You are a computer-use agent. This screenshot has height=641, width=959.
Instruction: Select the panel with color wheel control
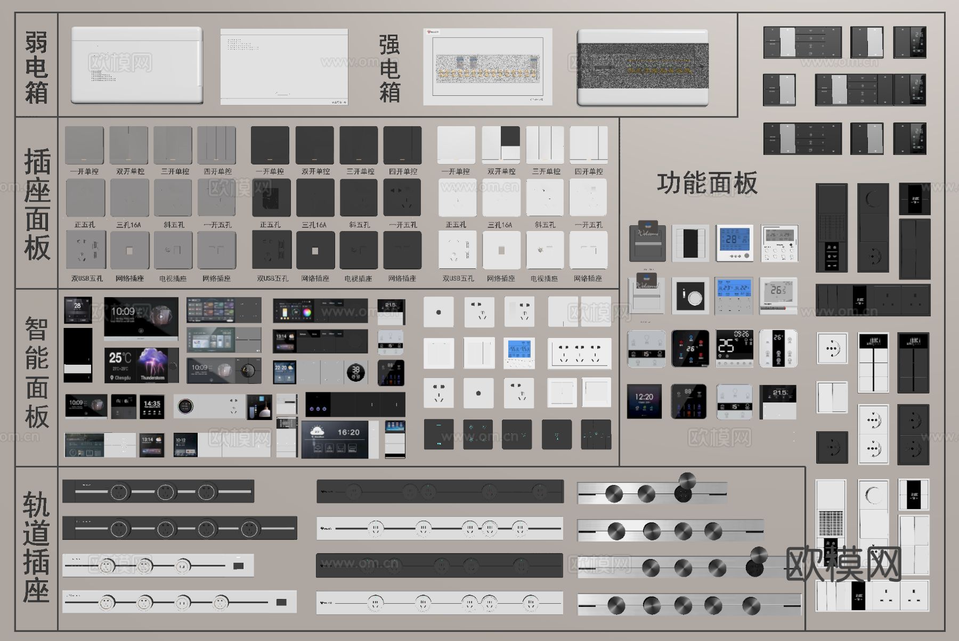(x=320, y=310)
